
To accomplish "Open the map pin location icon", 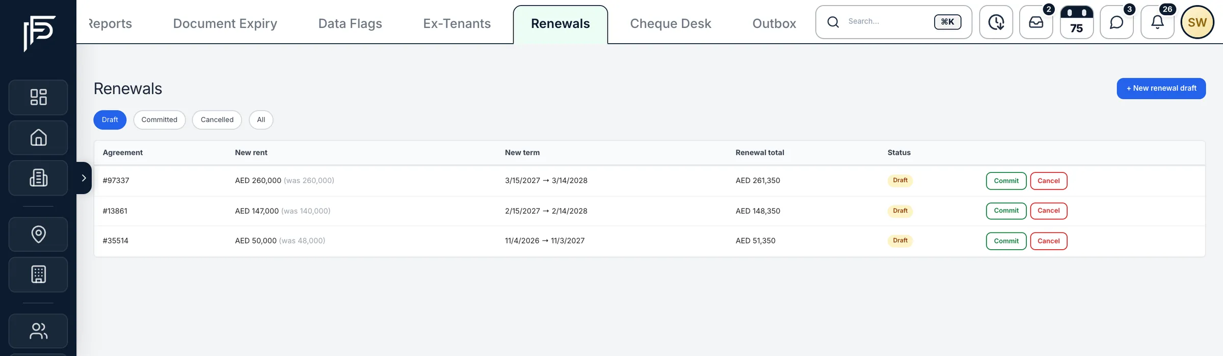I will point(38,234).
